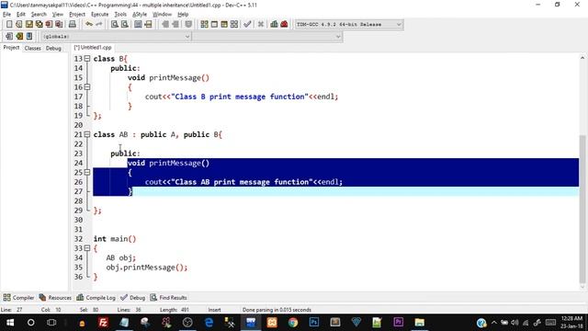This screenshot has width=588, height=331.
Task: Switch to the Classes sidebar tab
Action: (33, 48)
